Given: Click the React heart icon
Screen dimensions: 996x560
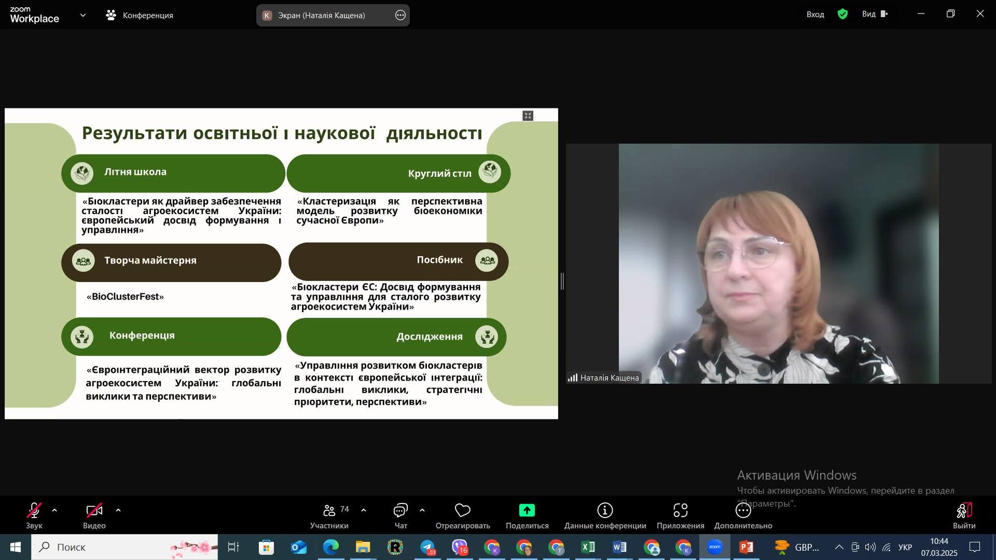Looking at the screenshot, I should (462, 511).
